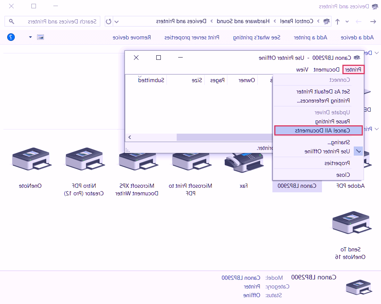This screenshot has height=304, width=381.
Task: Open the address bar history dropdown
Action: 117,22
